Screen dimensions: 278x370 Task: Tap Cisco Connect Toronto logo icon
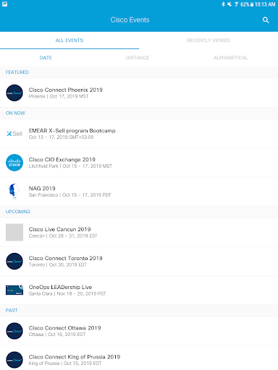click(x=14, y=262)
